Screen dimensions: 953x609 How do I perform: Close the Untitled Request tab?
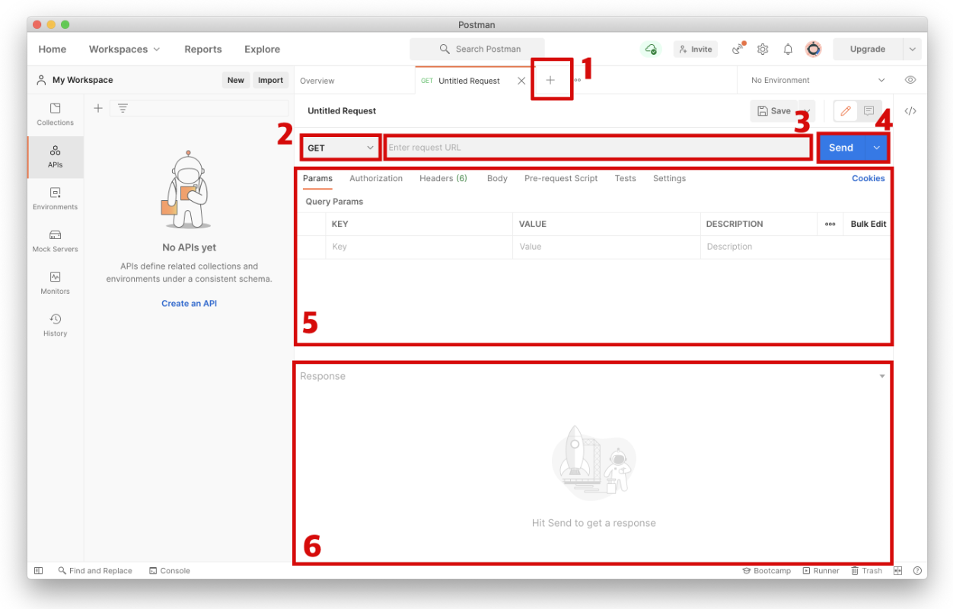click(x=521, y=81)
